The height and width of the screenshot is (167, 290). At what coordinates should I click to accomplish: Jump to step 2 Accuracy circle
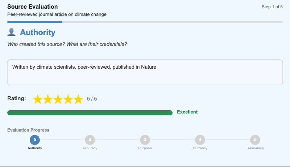tap(90, 140)
